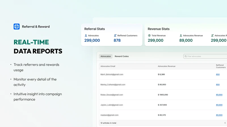
Task: Click the 299,000 Total Revenue value
Action: 155,40
